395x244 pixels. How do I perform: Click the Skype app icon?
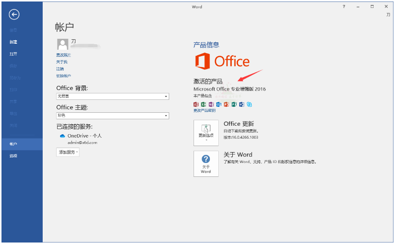pos(249,104)
